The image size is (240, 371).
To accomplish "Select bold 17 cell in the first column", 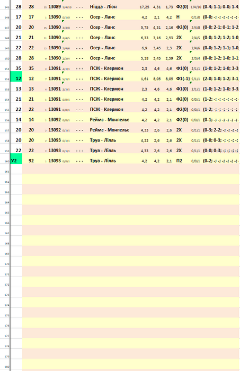I will [x=19, y=17].
